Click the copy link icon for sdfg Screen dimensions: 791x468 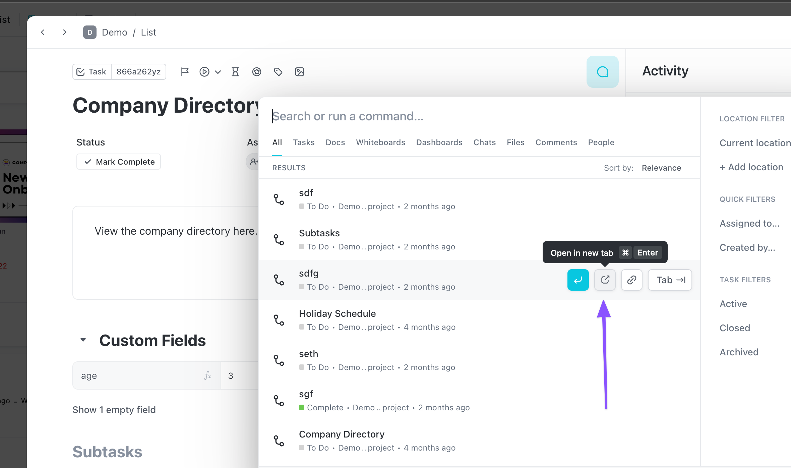click(x=631, y=280)
